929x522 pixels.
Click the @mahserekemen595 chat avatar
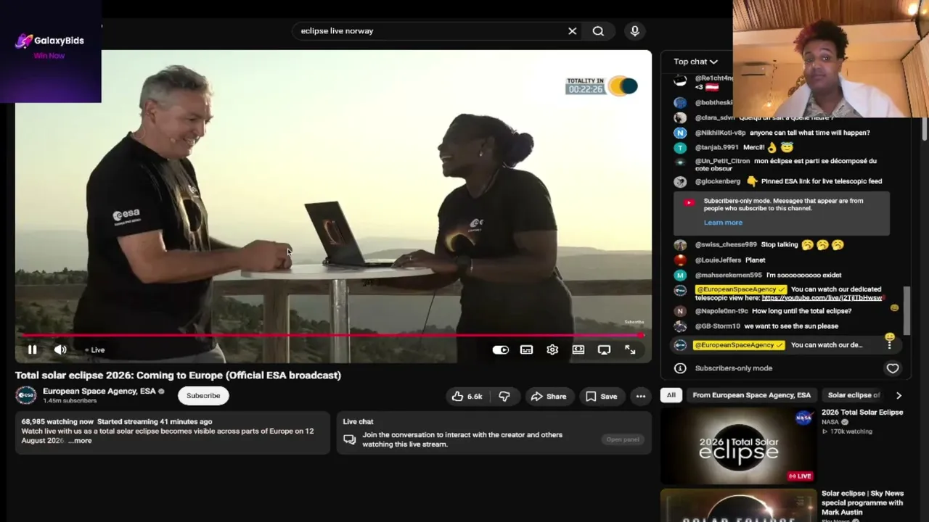[x=680, y=275]
